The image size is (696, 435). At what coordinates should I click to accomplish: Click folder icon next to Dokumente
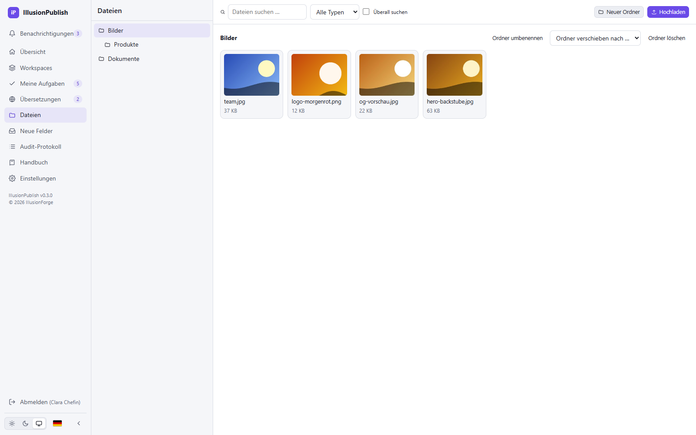(x=101, y=59)
